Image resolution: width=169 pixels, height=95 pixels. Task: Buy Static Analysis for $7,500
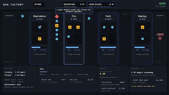point(113,89)
